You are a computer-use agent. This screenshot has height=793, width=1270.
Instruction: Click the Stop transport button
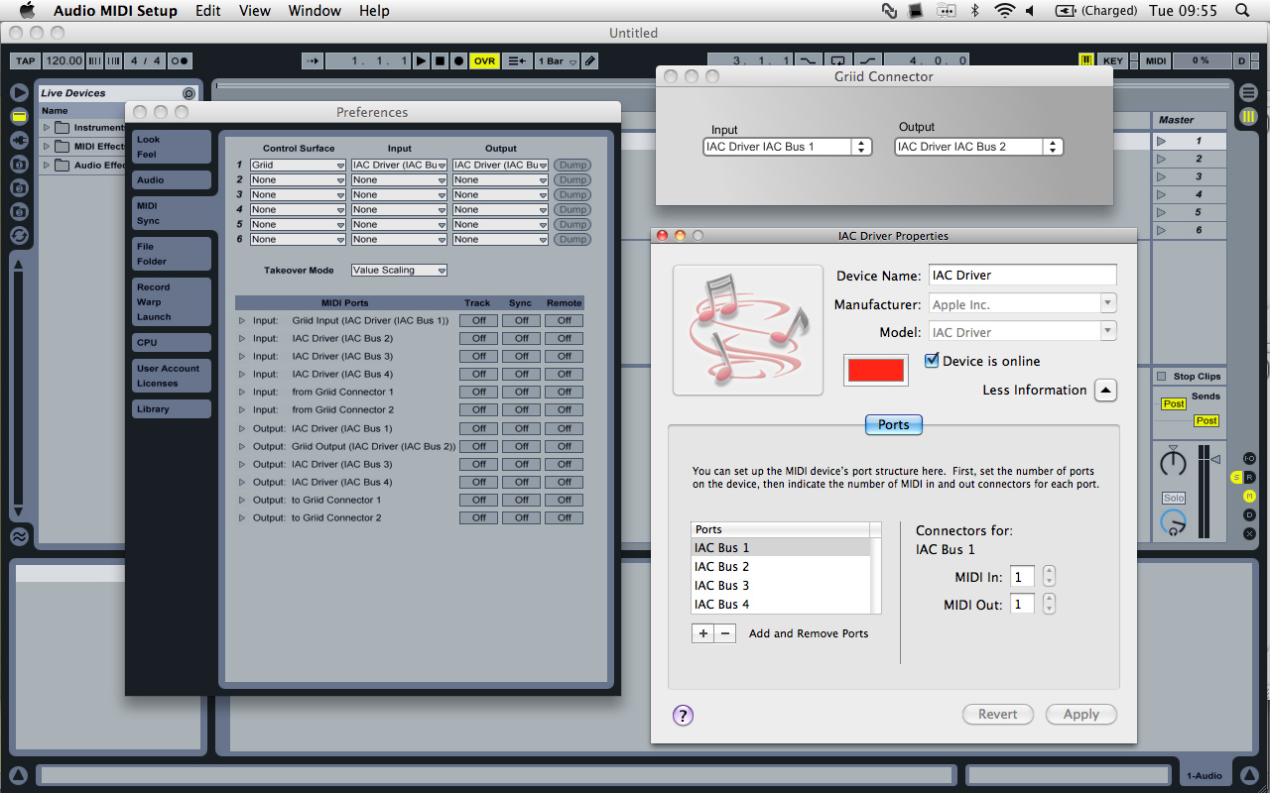441,60
